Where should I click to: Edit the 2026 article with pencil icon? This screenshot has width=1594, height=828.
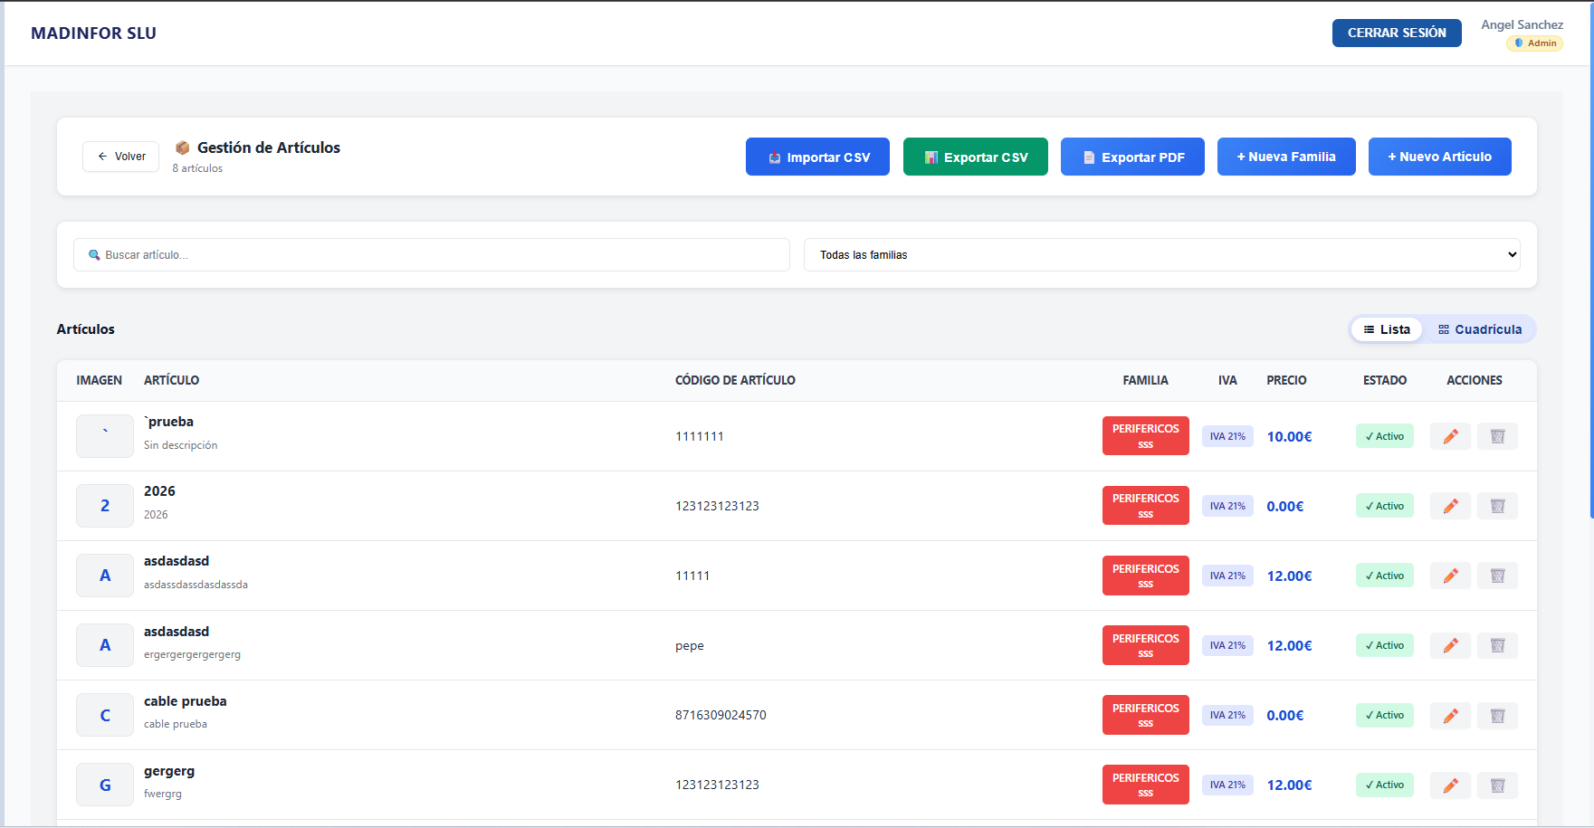tap(1450, 506)
